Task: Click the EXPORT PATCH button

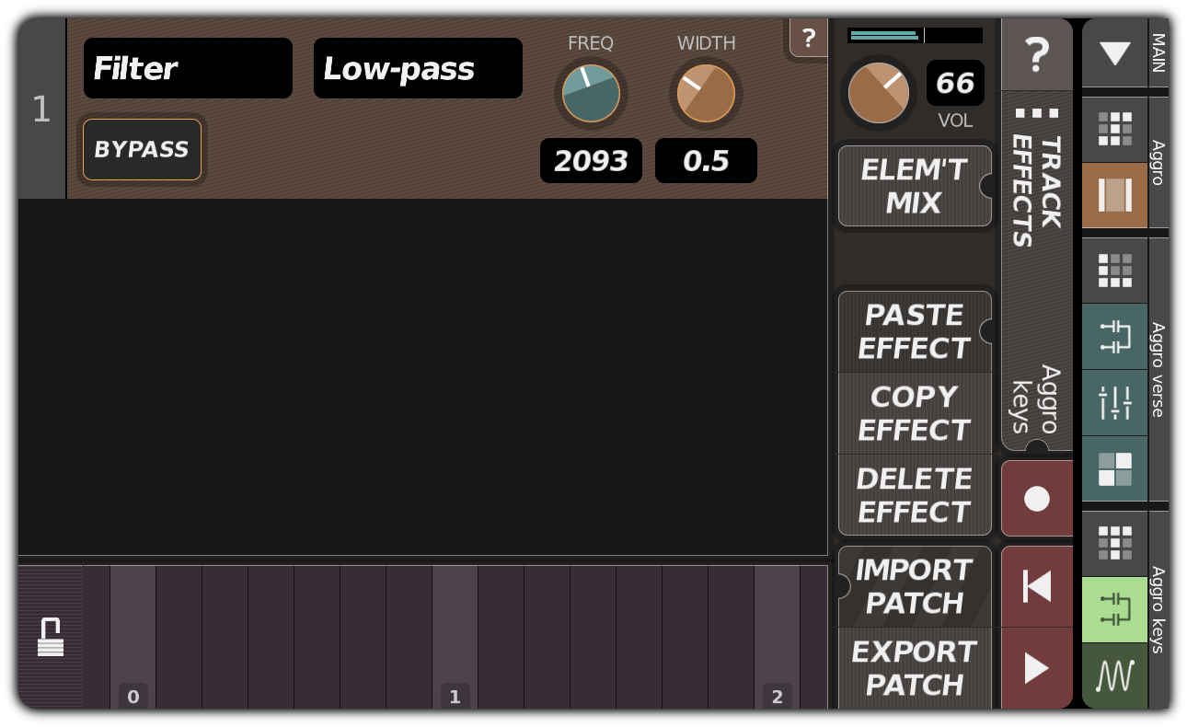Action: [x=914, y=668]
